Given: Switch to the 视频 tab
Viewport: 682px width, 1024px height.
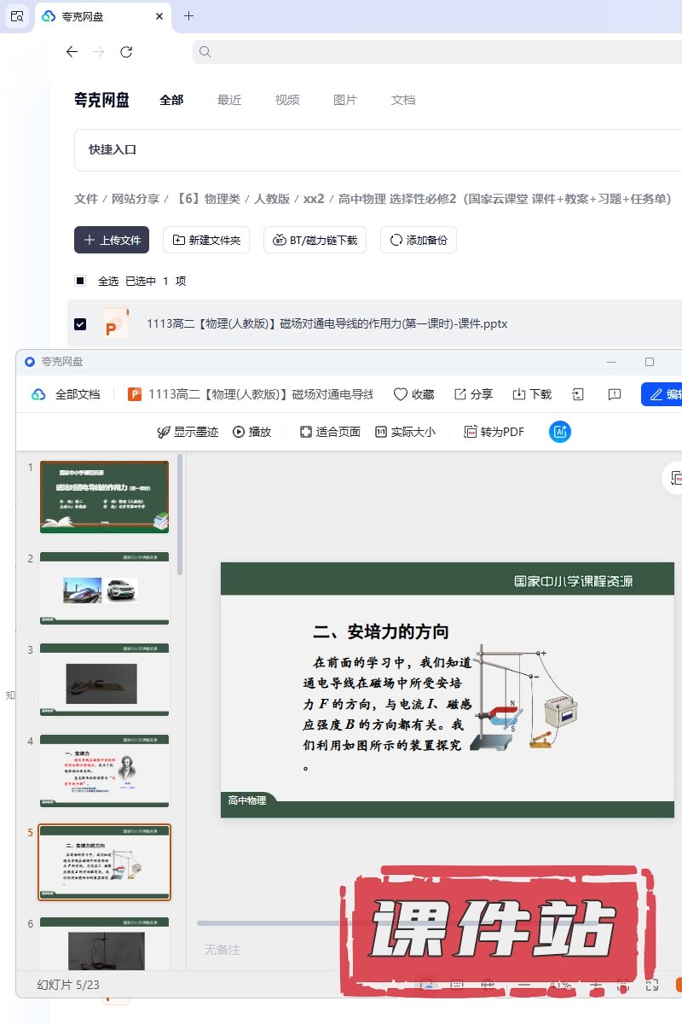Looking at the screenshot, I should click(x=287, y=100).
